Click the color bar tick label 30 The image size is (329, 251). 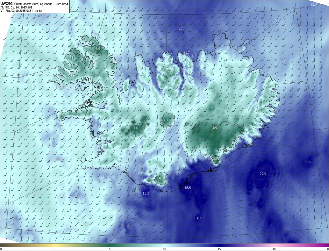[x=274, y=249]
